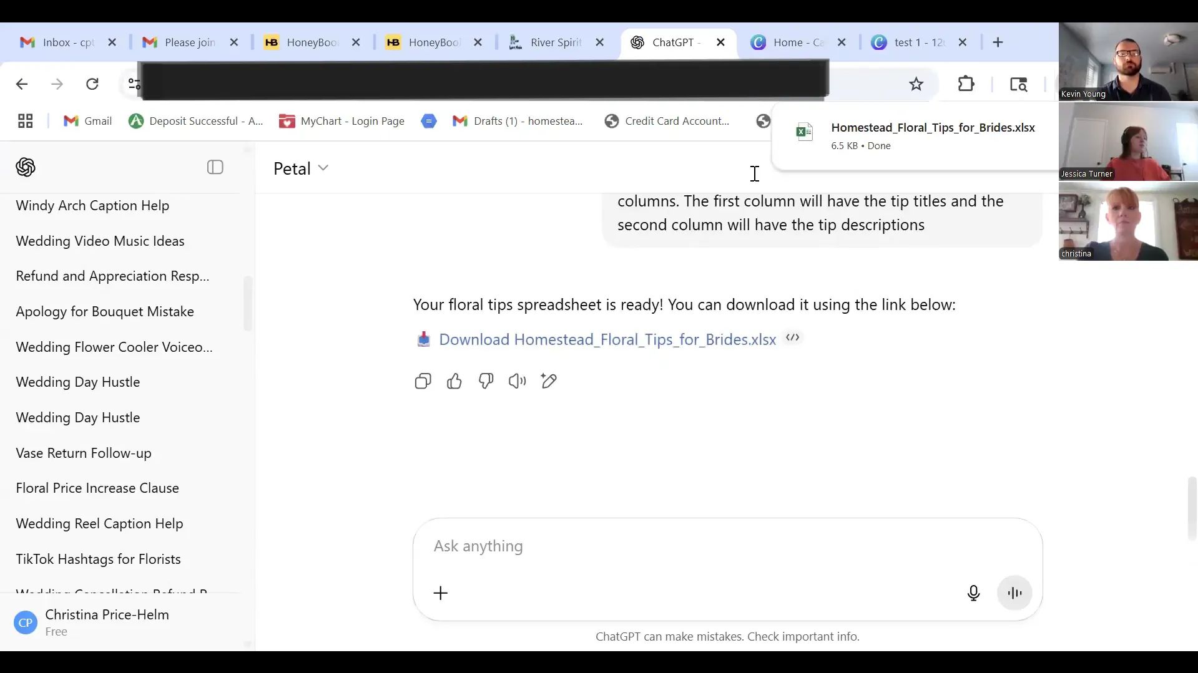Play the response with read aloud
Screen dimensions: 1198x673
518,381
